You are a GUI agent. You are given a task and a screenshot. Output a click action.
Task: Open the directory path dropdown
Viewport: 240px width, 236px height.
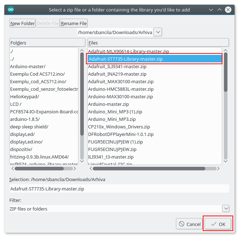click(x=158, y=32)
